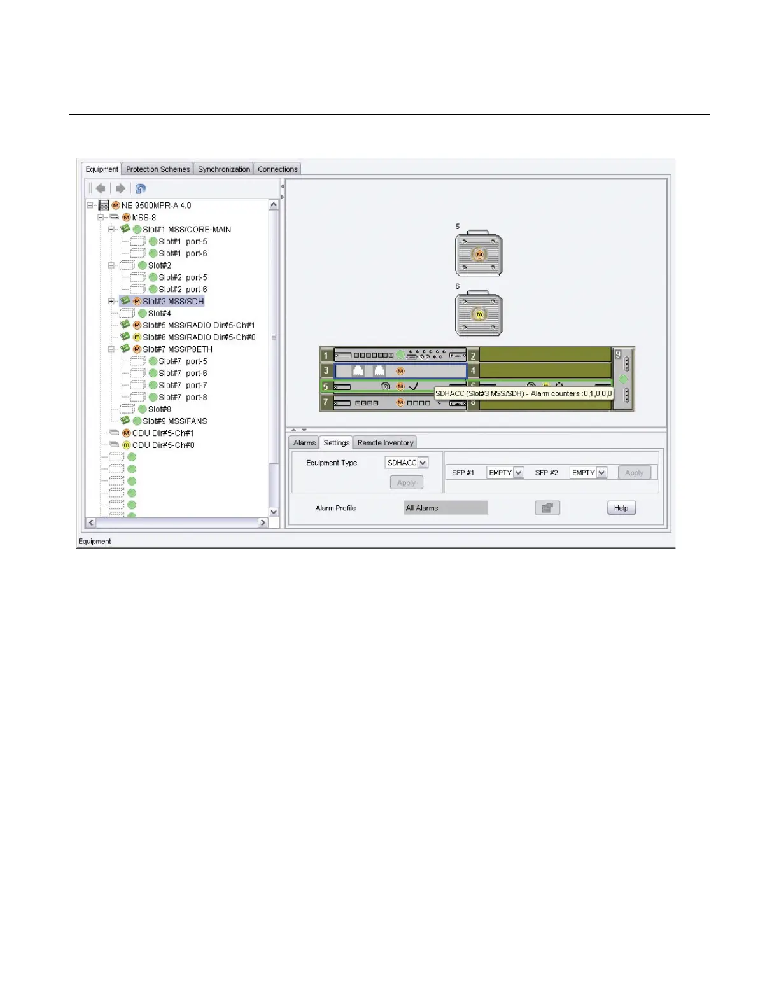Select Slot#7 port-8 in tree

point(183,398)
